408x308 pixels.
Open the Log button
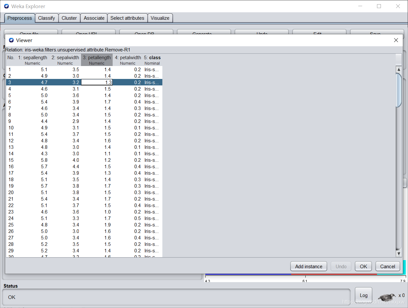point(363,295)
